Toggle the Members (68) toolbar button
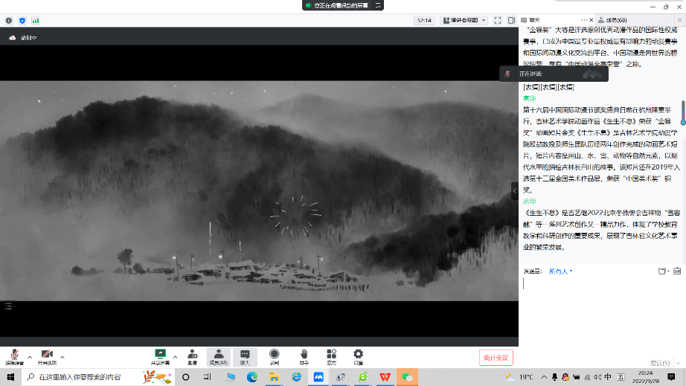 click(x=218, y=357)
